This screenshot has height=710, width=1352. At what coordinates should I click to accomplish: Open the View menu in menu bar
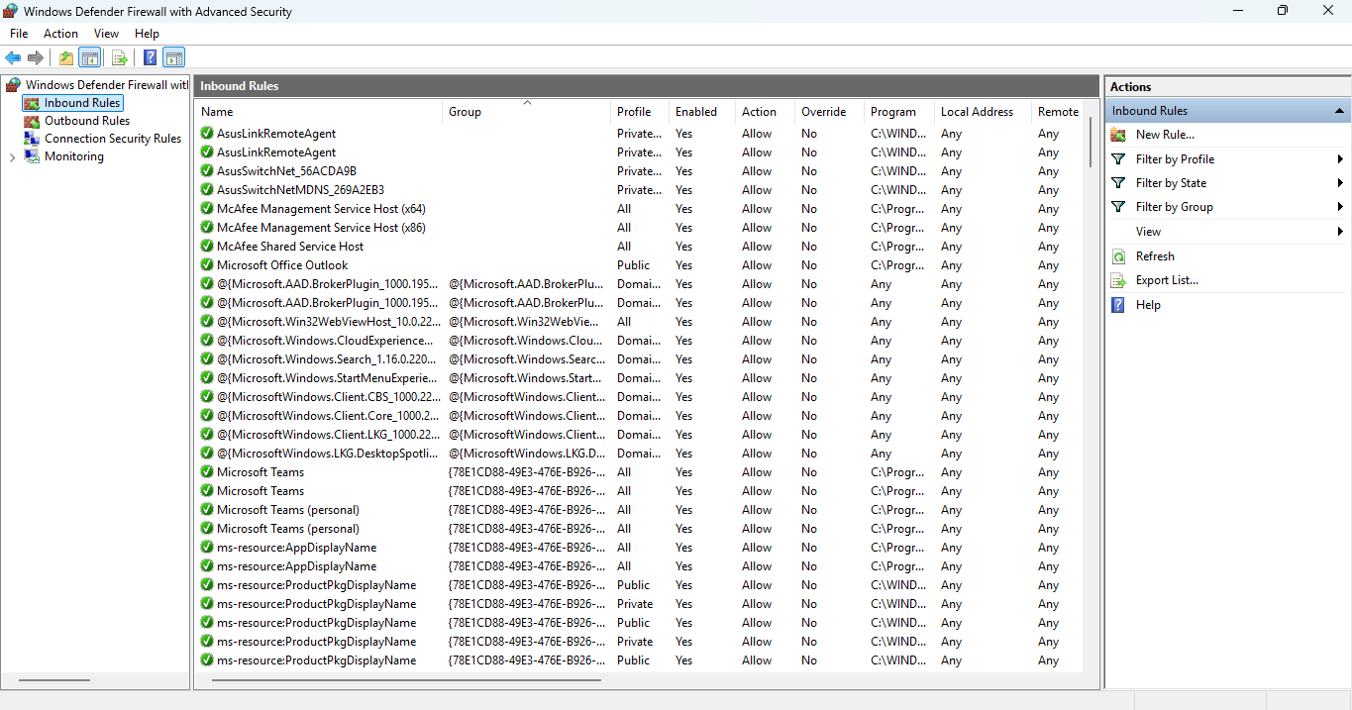[x=106, y=34]
